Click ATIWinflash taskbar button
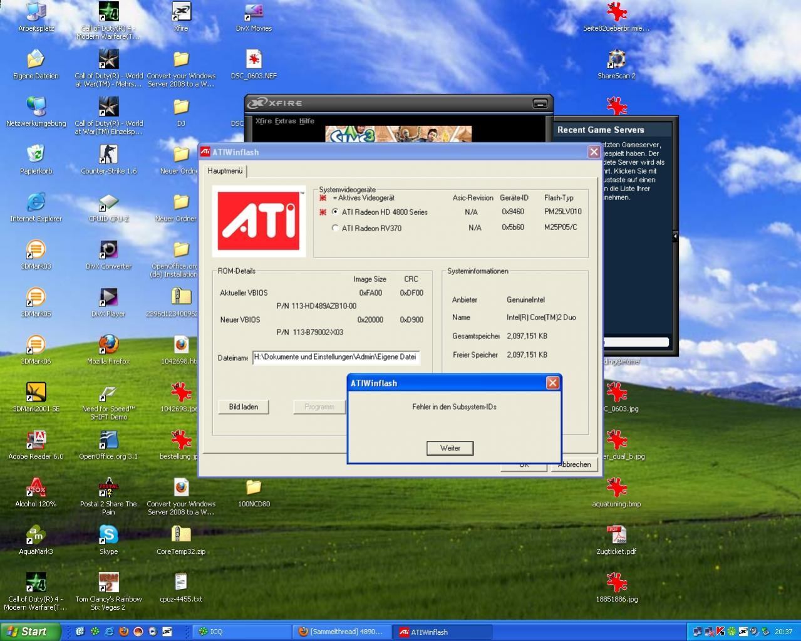The height and width of the screenshot is (641, 801). (x=442, y=632)
